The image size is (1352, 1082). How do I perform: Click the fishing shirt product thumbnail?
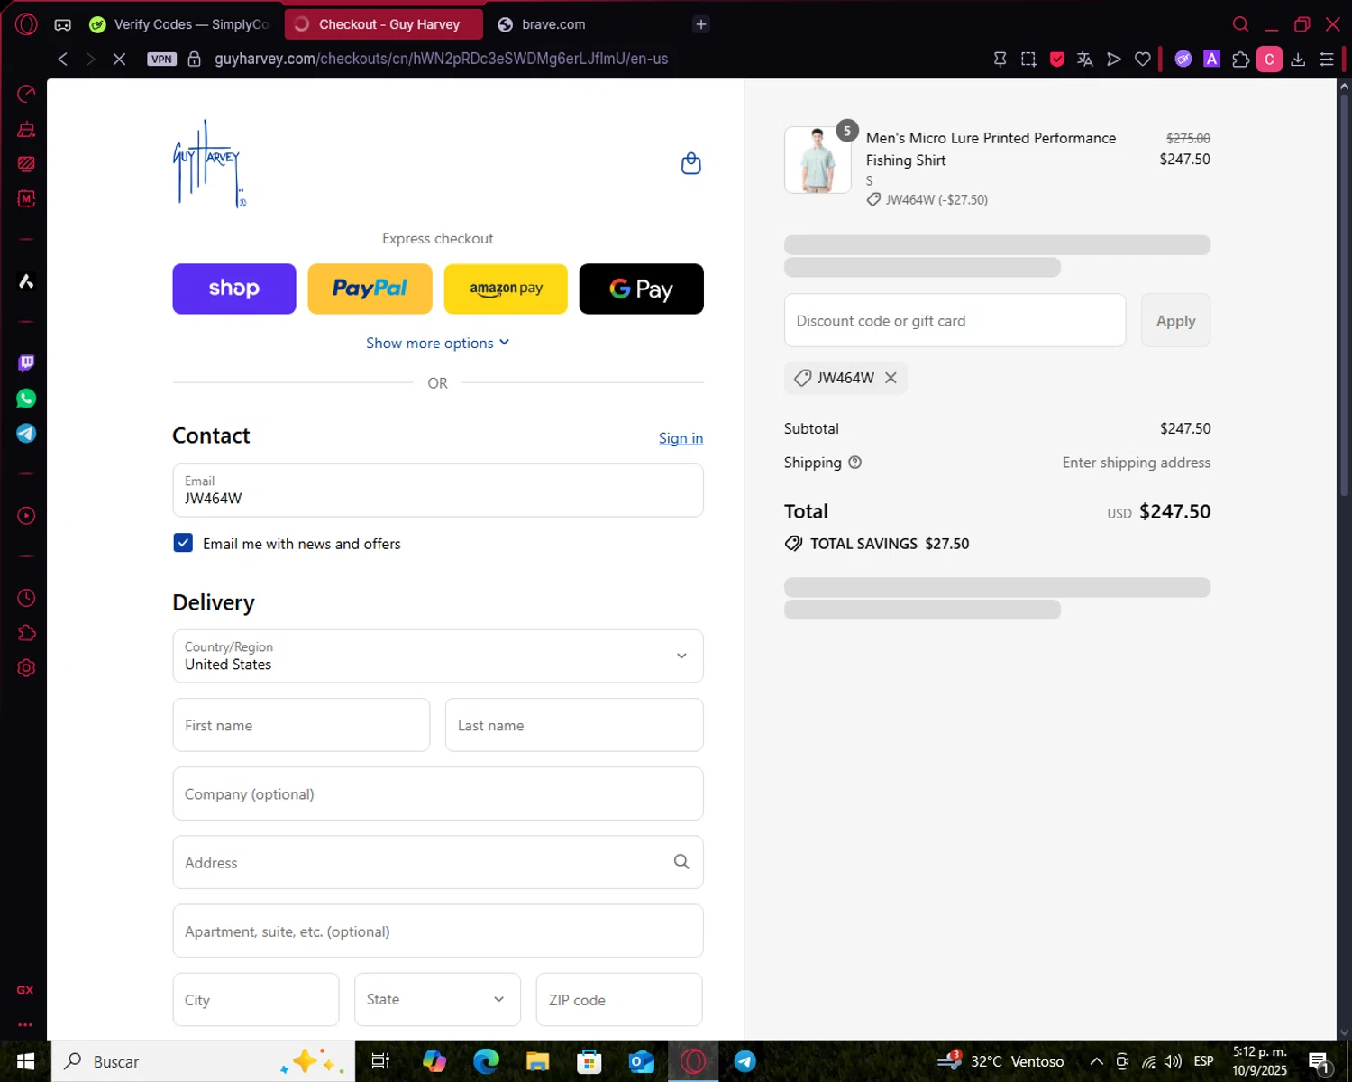pyautogui.click(x=818, y=160)
